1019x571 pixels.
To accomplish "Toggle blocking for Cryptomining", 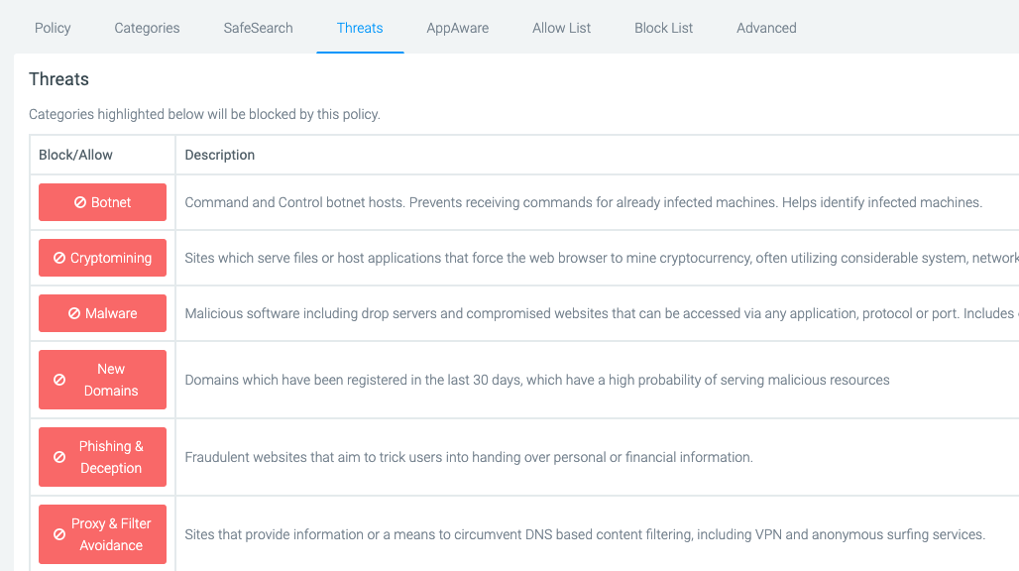I will pos(103,258).
